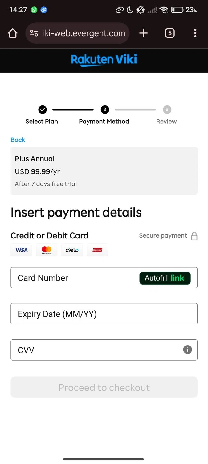Tap the CVV info icon
This screenshot has height=464, width=208.
(x=187, y=350)
